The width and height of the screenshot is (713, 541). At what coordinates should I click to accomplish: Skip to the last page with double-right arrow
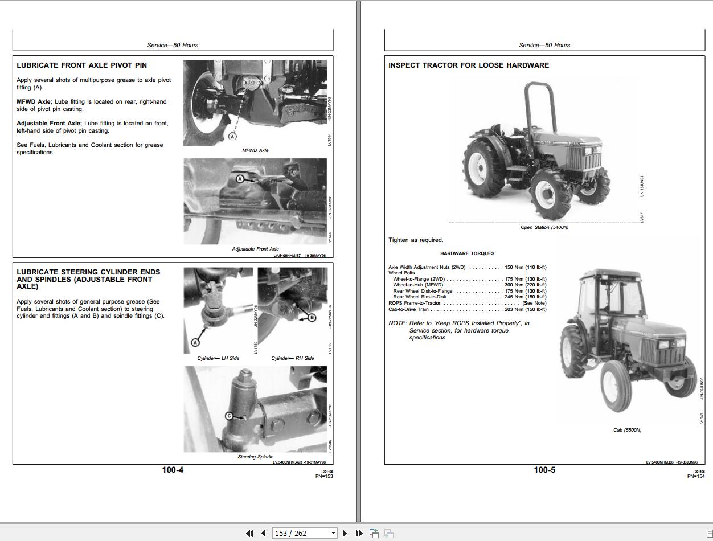pyautogui.click(x=358, y=533)
